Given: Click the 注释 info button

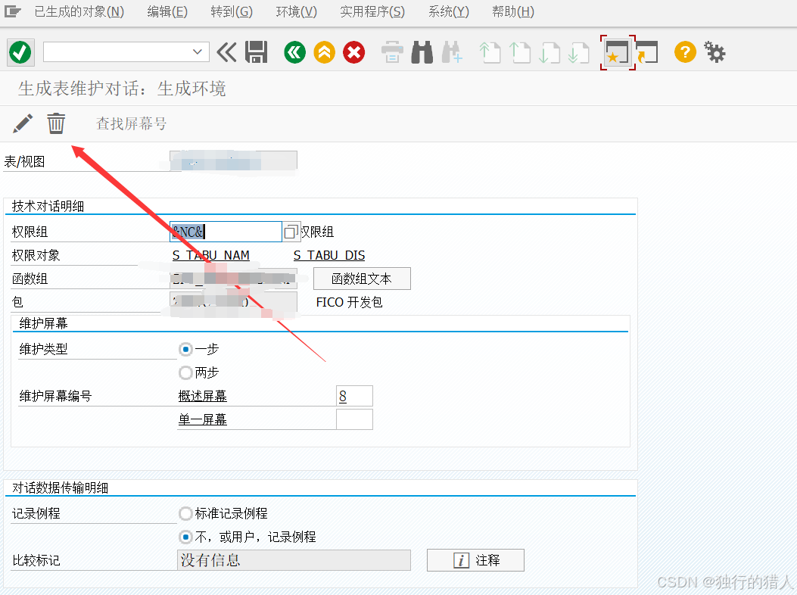Looking at the screenshot, I should pyautogui.click(x=475, y=560).
